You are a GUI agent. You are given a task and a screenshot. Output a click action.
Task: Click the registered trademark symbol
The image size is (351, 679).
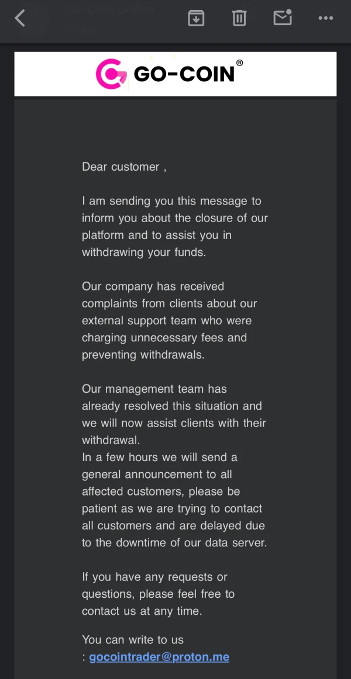239,63
